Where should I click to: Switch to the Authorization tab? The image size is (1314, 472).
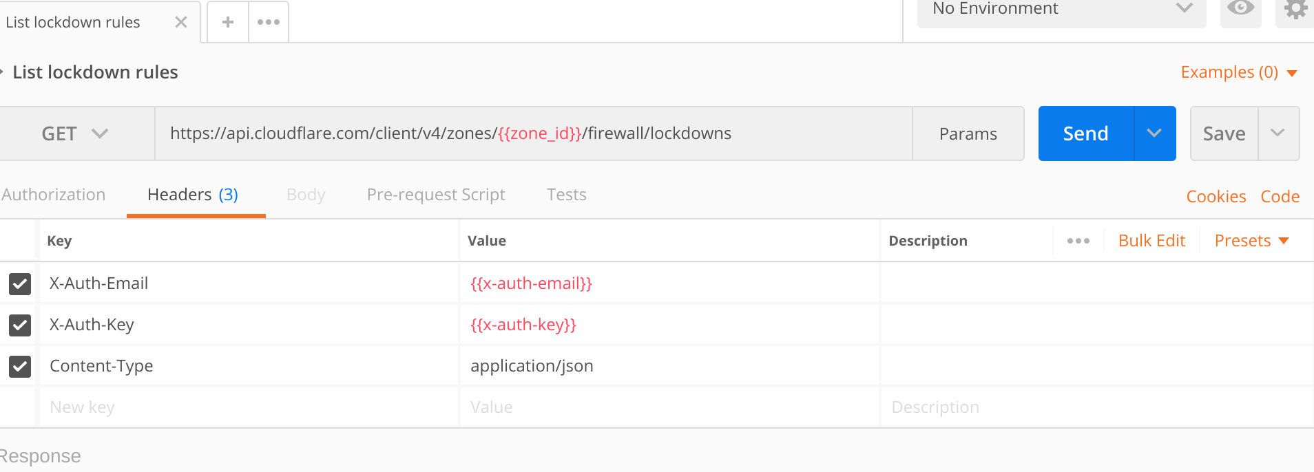[x=54, y=195]
